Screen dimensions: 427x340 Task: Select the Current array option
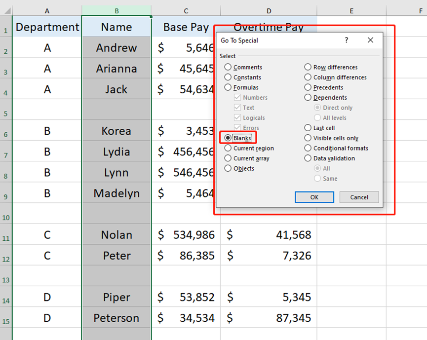(x=228, y=158)
